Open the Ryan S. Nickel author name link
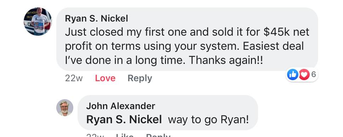343x137 pixels. 97,19
